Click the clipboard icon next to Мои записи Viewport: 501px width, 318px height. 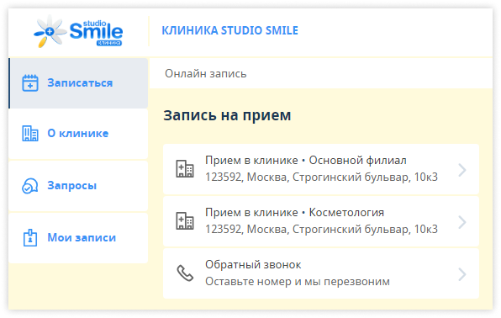[30, 238]
